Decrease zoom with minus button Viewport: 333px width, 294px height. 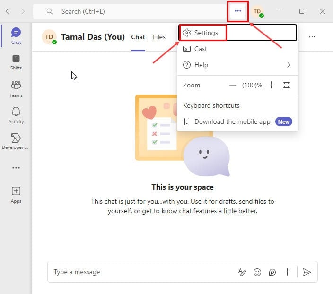(x=233, y=86)
